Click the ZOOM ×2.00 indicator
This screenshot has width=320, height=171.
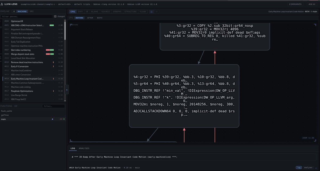click(309, 138)
